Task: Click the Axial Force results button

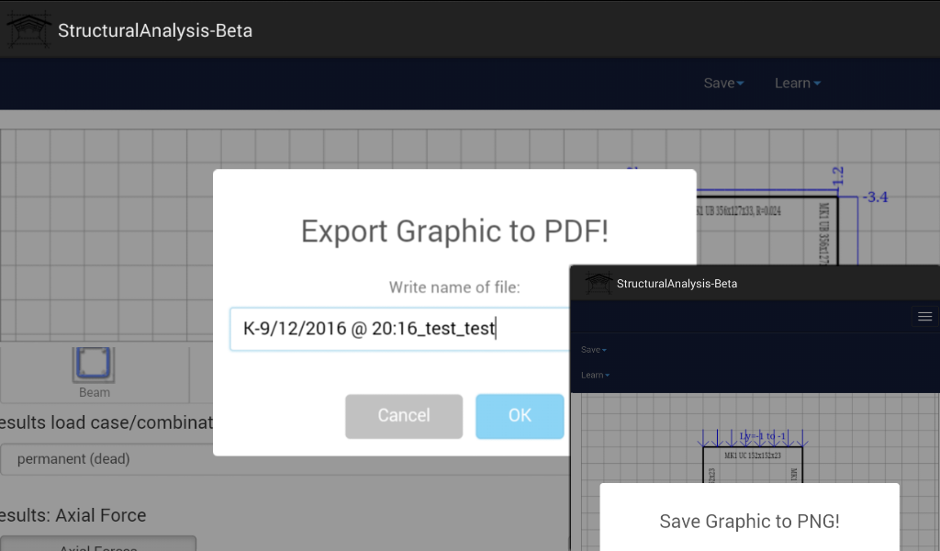Action: tap(98, 544)
